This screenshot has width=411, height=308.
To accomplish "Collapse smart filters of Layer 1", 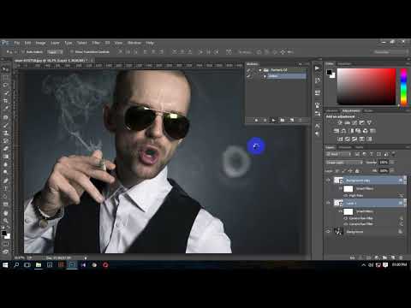I will pyautogui.click(x=405, y=203).
